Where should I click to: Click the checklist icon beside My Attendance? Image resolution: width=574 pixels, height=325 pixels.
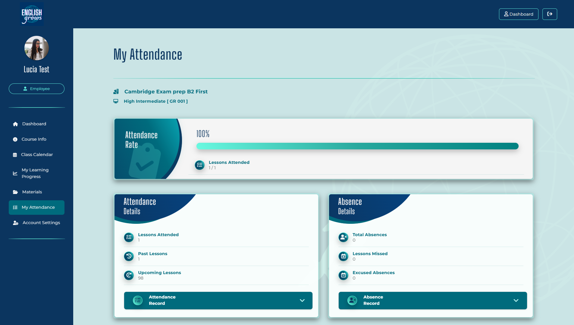15,208
